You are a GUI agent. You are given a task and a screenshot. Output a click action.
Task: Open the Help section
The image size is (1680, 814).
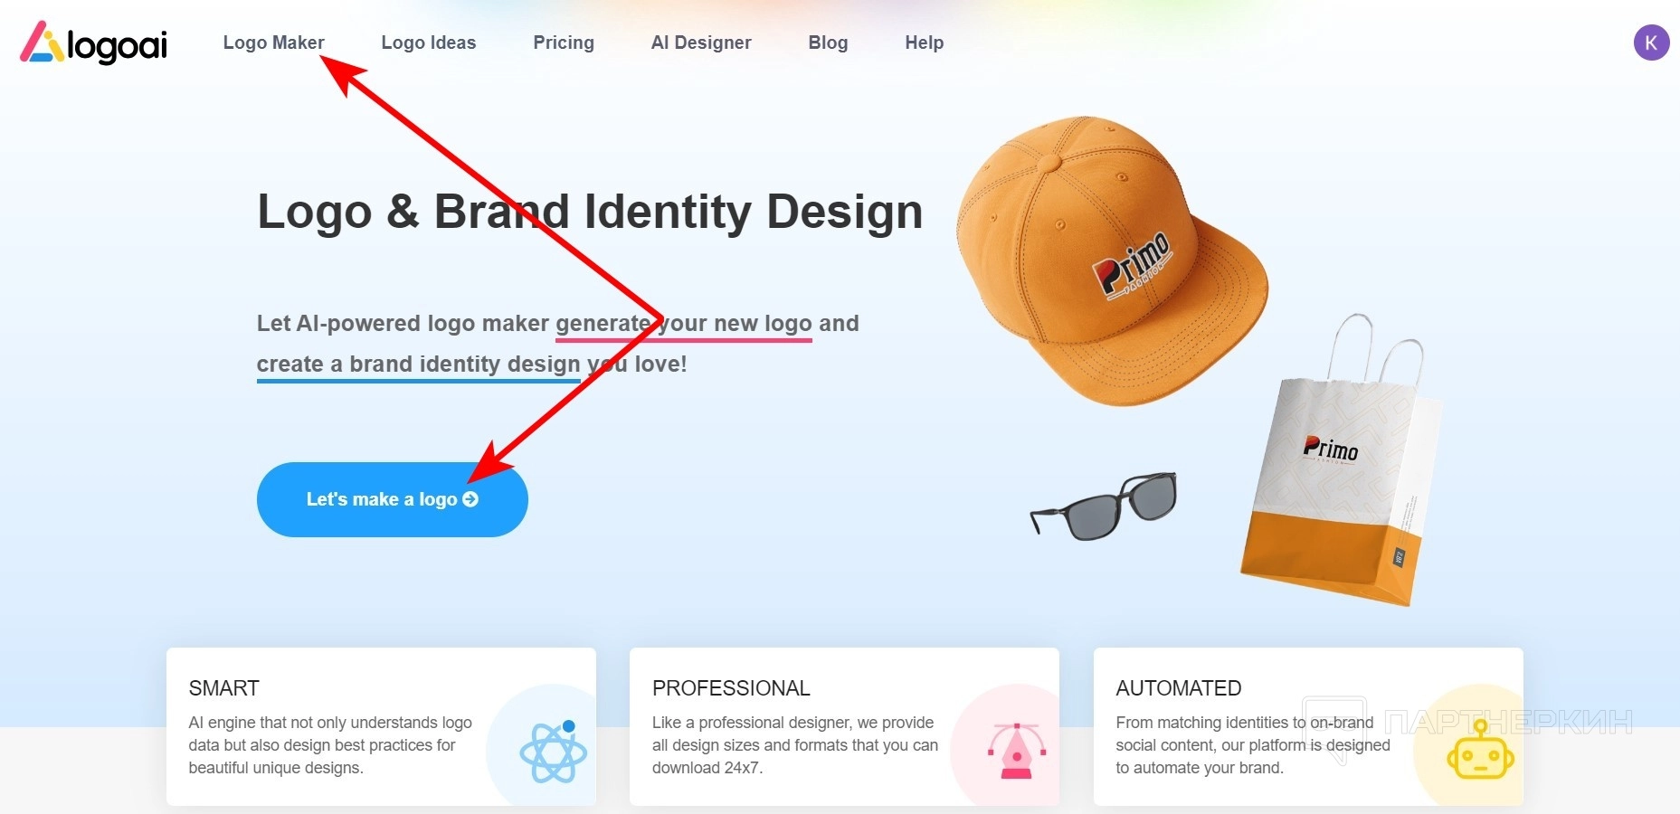pyautogui.click(x=924, y=43)
